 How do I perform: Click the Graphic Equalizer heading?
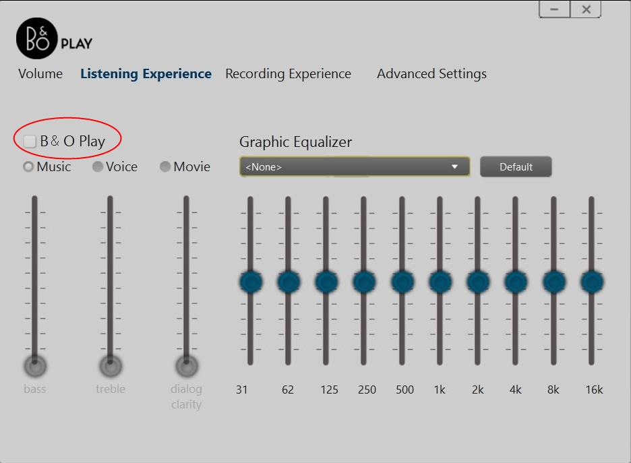[x=295, y=142]
